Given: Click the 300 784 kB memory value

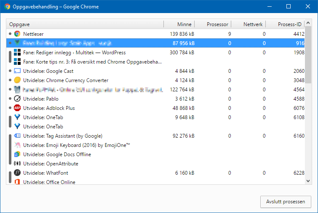Looking at the screenshot, I should click(x=182, y=53).
